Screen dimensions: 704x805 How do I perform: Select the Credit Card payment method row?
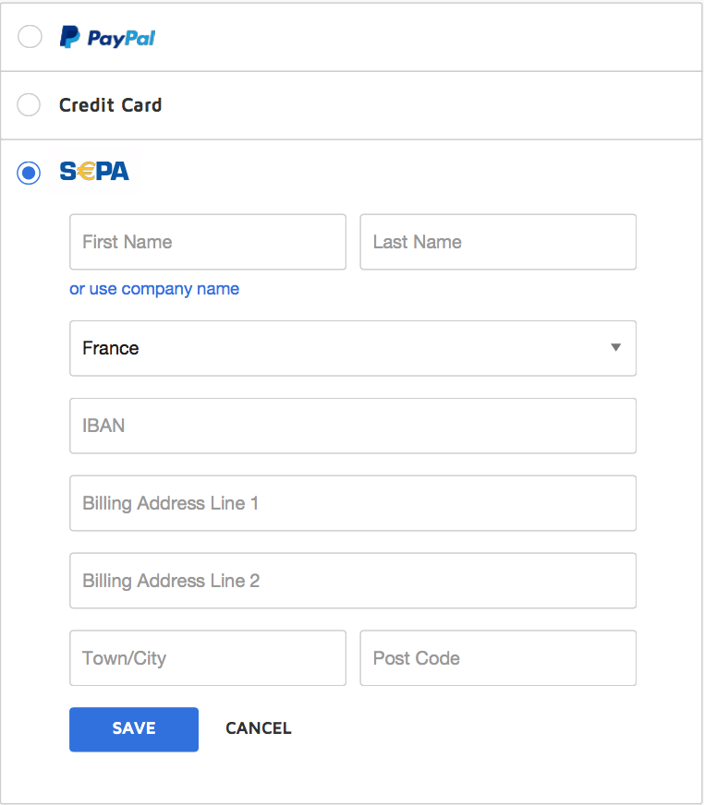coord(110,104)
